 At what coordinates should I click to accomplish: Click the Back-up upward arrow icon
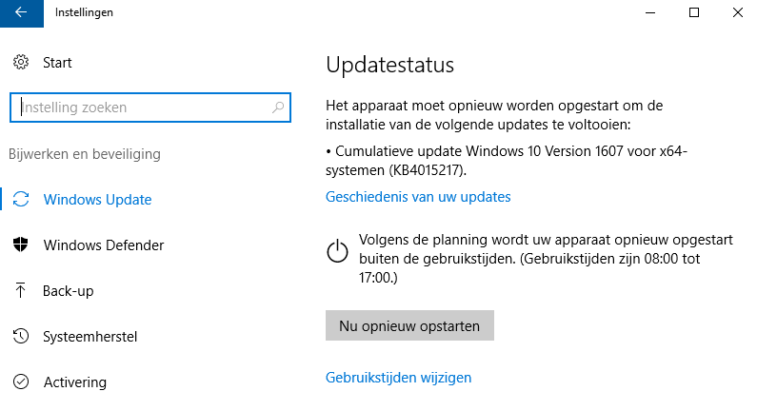click(x=21, y=291)
